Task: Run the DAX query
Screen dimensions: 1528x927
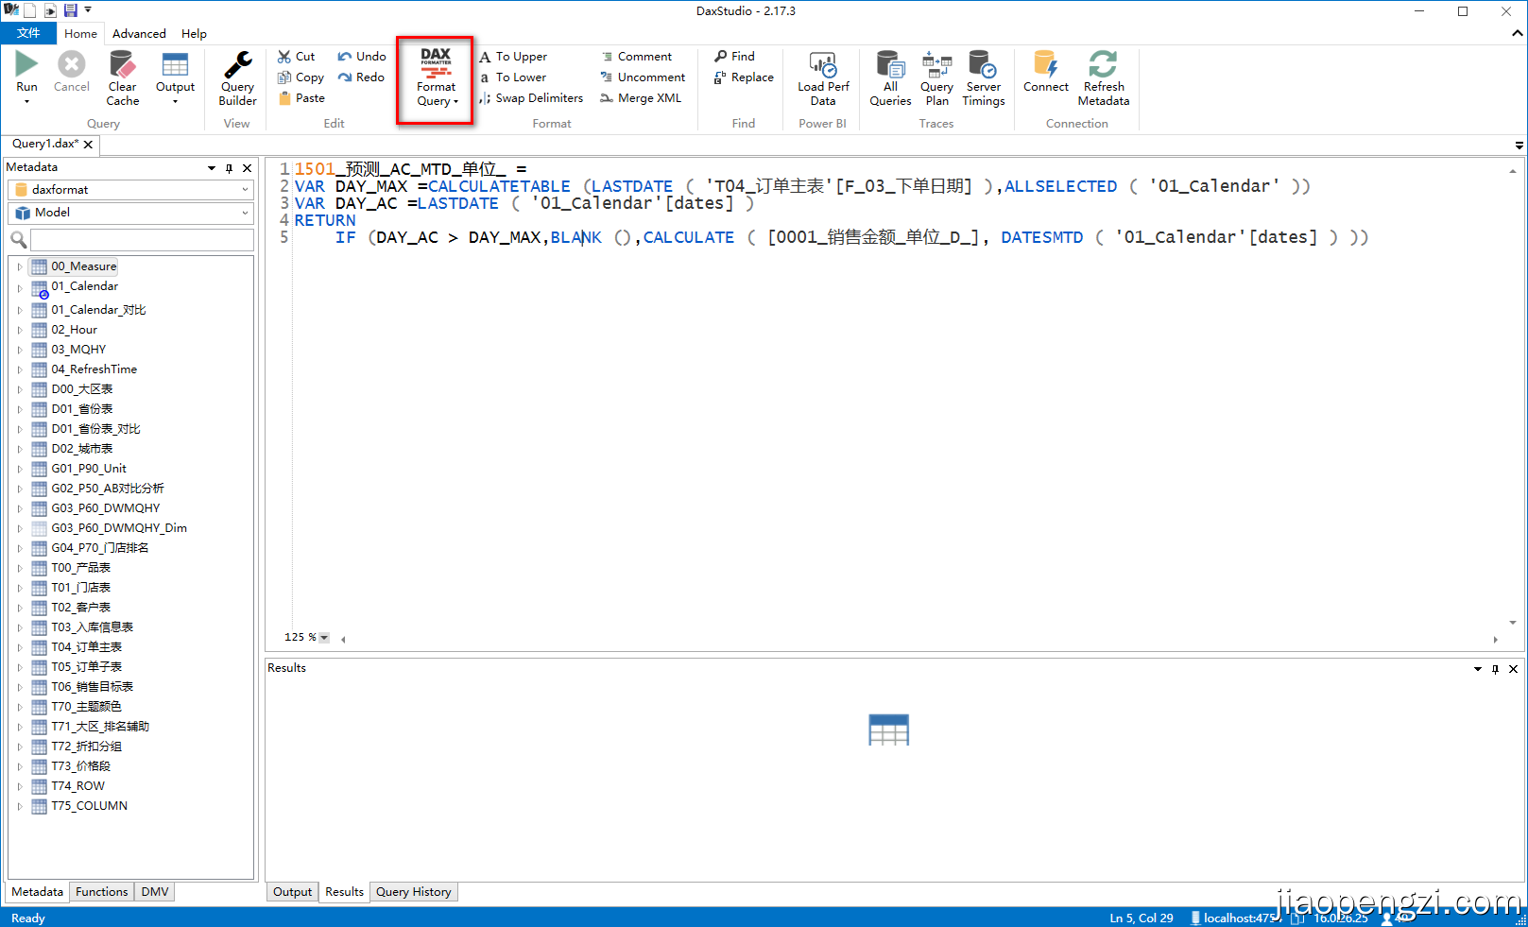Action: point(27,76)
